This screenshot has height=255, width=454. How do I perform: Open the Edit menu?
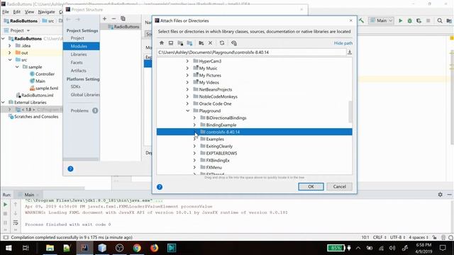tap(17, 12)
